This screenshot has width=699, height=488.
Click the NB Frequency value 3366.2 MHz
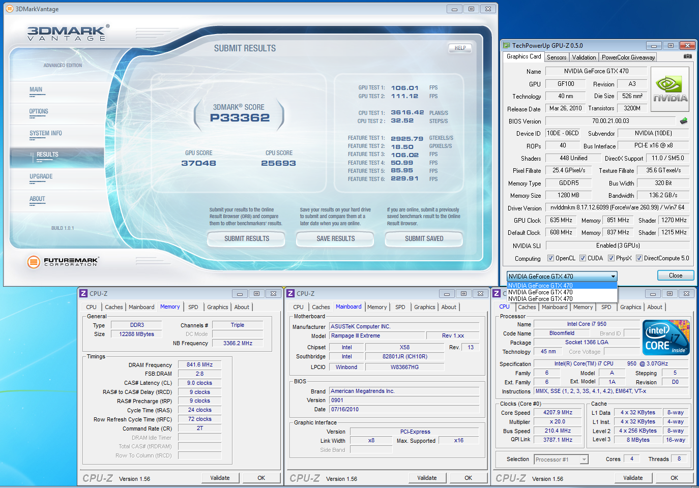pyautogui.click(x=238, y=343)
